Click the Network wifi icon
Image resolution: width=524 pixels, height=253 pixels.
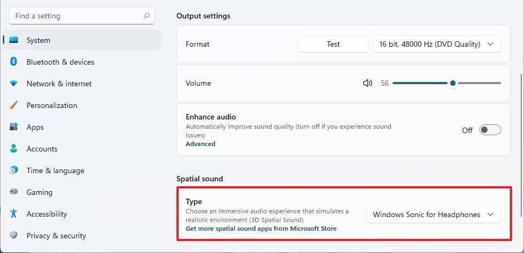pos(14,84)
